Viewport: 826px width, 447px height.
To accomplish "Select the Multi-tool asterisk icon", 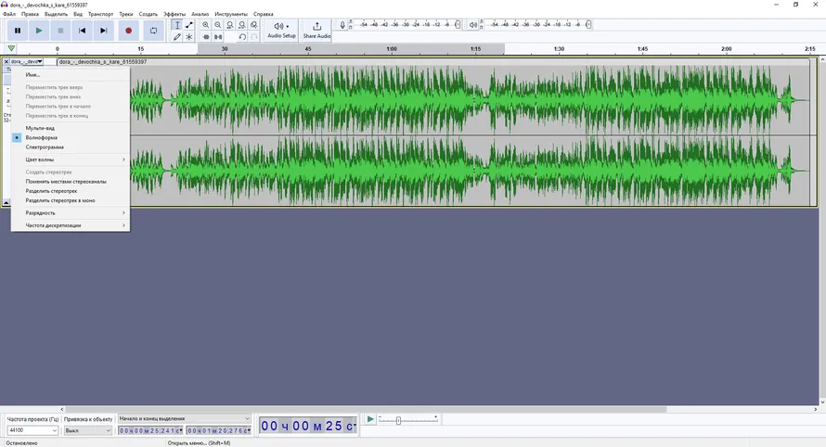I will [189, 37].
